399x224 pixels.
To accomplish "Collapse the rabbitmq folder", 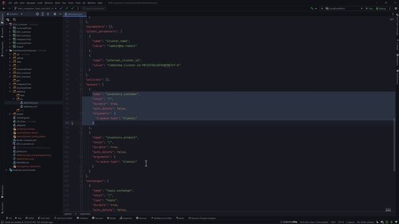I will [10, 91].
